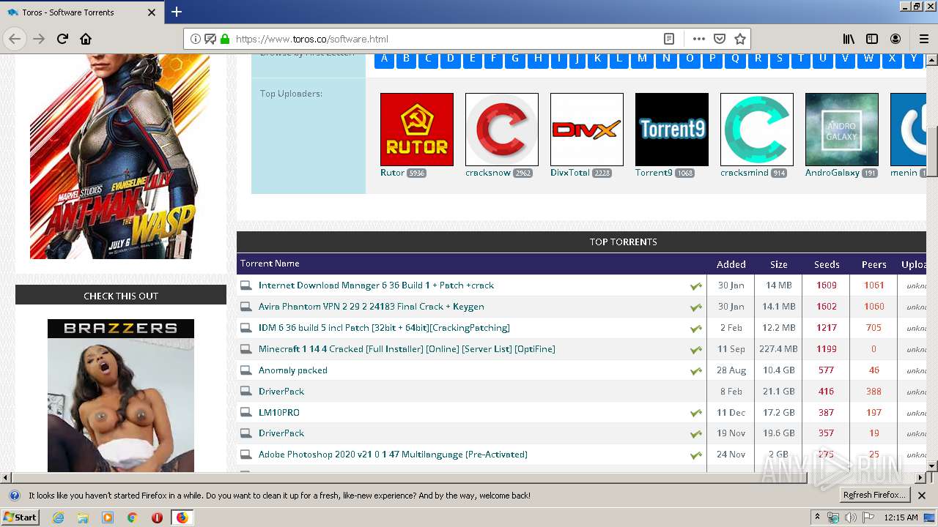Show sidebars icon in toolbar
Viewport: 938px width, 527px height.
(x=872, y=39)
